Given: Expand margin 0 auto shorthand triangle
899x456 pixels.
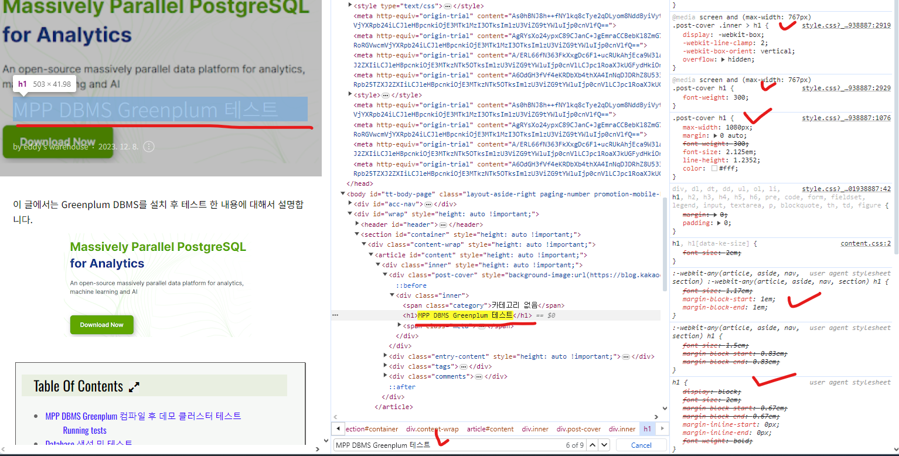Looking at the screenshot, I should pos(714,135).
